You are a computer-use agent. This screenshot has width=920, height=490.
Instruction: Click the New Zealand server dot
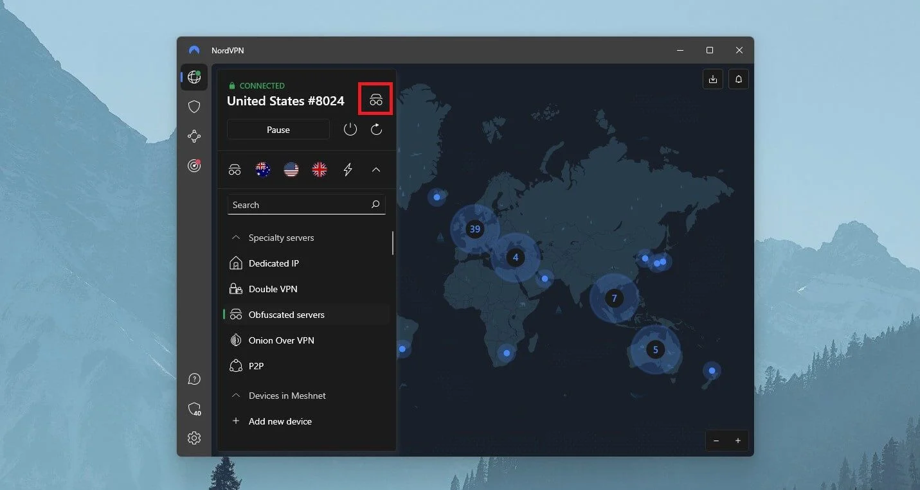[x=712, y=371]
